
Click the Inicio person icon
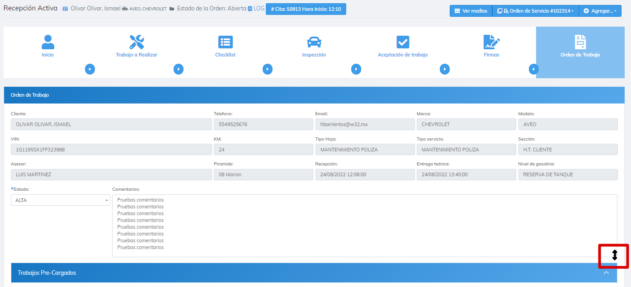48,42
